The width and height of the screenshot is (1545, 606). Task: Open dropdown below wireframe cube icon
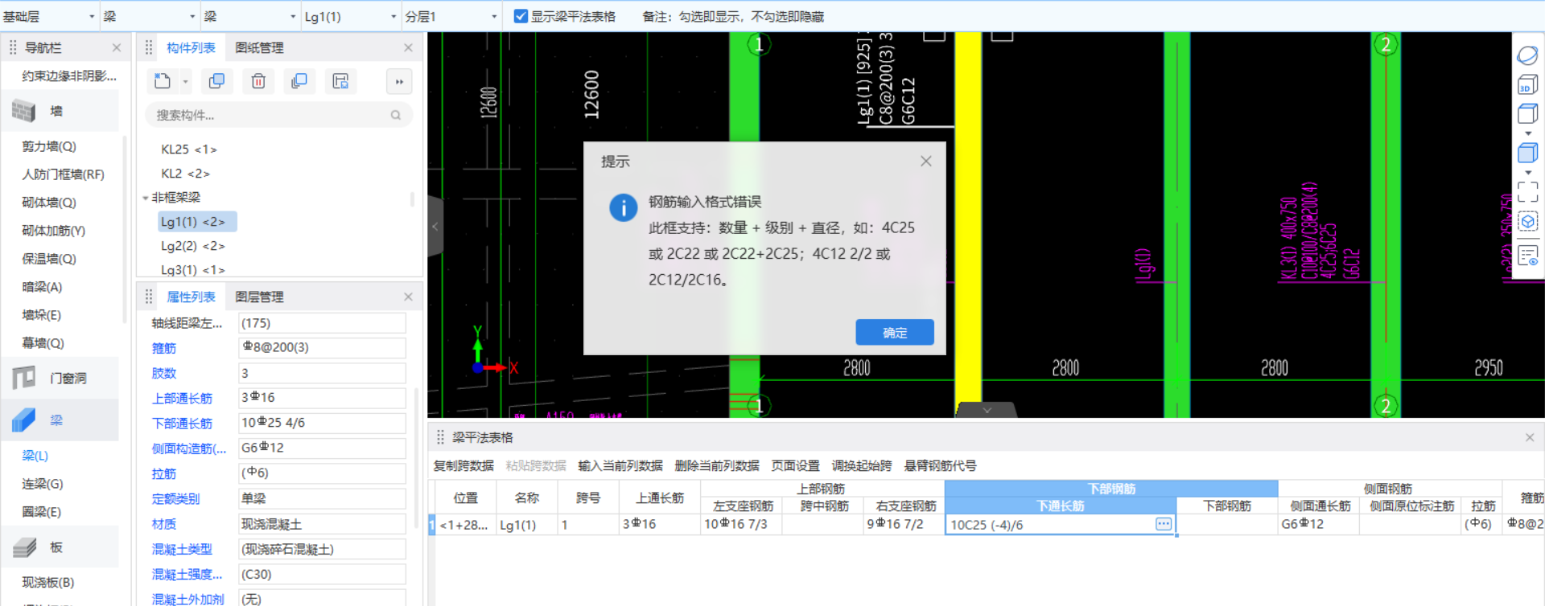point(1528,133)
